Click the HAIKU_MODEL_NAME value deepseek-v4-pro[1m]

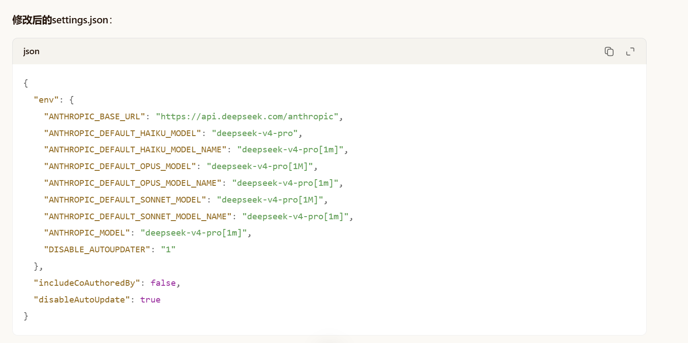click(x=290, y=150)
